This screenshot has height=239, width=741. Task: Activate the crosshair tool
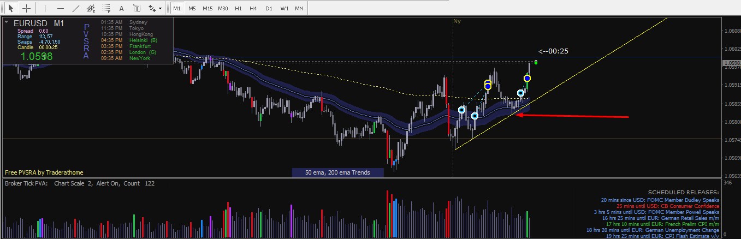pyautogui.click(x=26, y=9)
